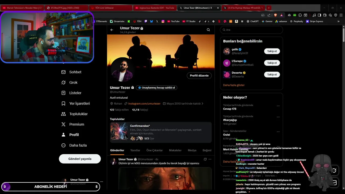
Task: Open the ChatGPT bookmark
Action: coord(253,21)
